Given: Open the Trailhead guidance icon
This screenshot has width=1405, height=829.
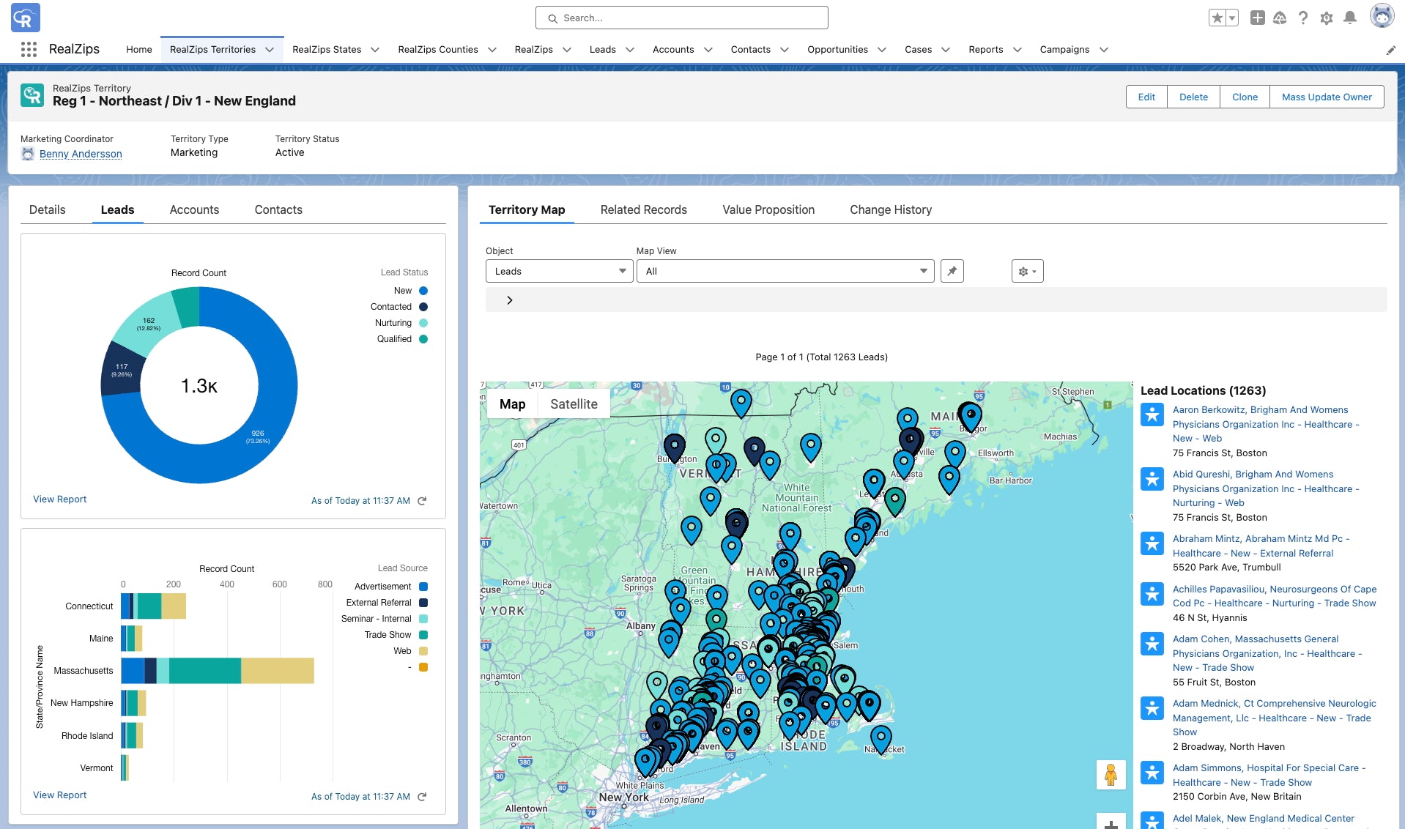Looking at the screenshot, I should coord(1280,18).
